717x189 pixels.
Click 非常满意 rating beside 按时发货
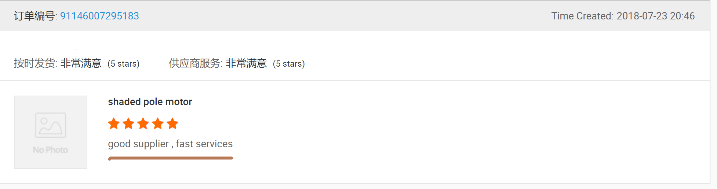coord(81,63)
